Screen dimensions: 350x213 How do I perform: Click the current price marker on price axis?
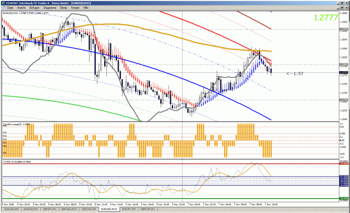344,73
